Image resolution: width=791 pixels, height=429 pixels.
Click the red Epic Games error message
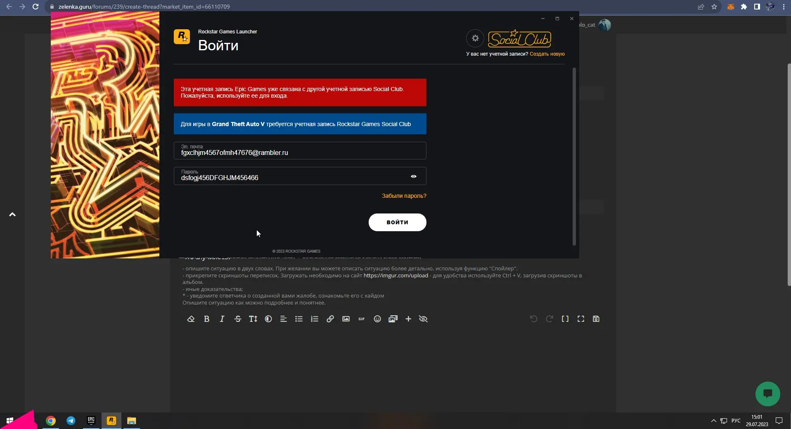(300, 92)
